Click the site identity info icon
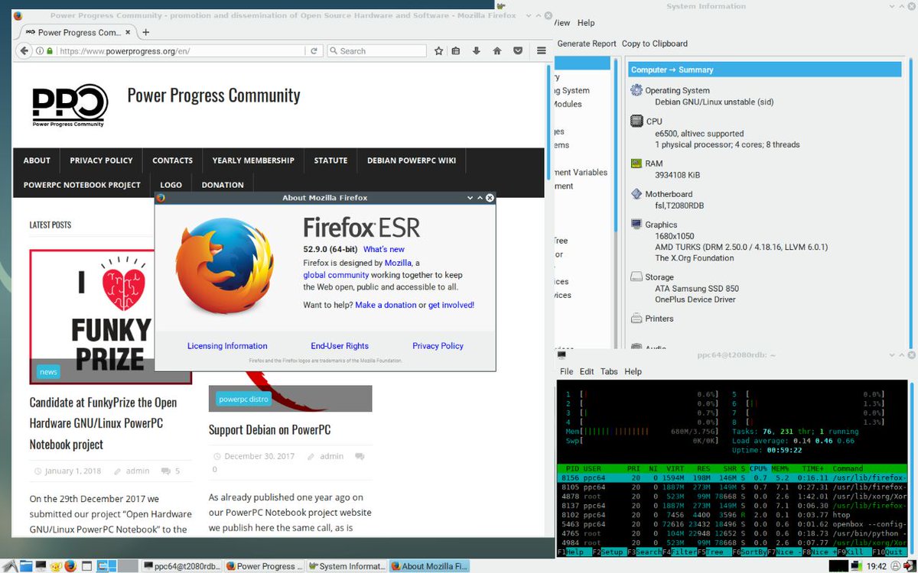 click(38, 51)
